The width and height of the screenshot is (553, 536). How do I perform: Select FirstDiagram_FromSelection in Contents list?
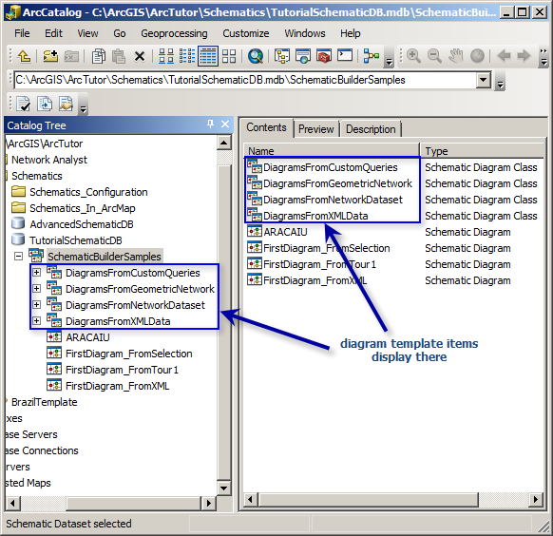point(327,248)
